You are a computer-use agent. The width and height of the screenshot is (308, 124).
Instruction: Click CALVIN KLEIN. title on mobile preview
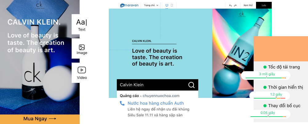coord(34,22)
